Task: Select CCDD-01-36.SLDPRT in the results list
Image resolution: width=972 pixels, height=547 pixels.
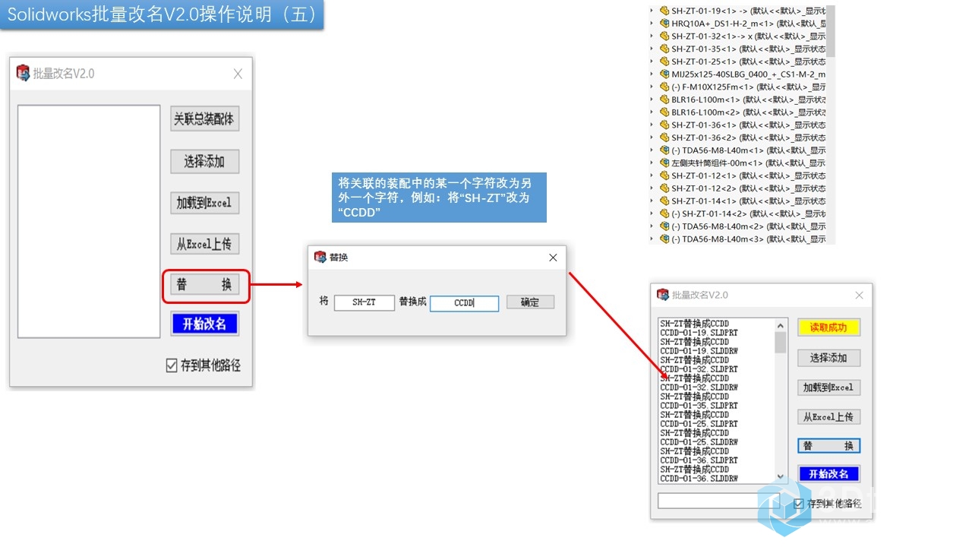Action: tap(699, 460)
